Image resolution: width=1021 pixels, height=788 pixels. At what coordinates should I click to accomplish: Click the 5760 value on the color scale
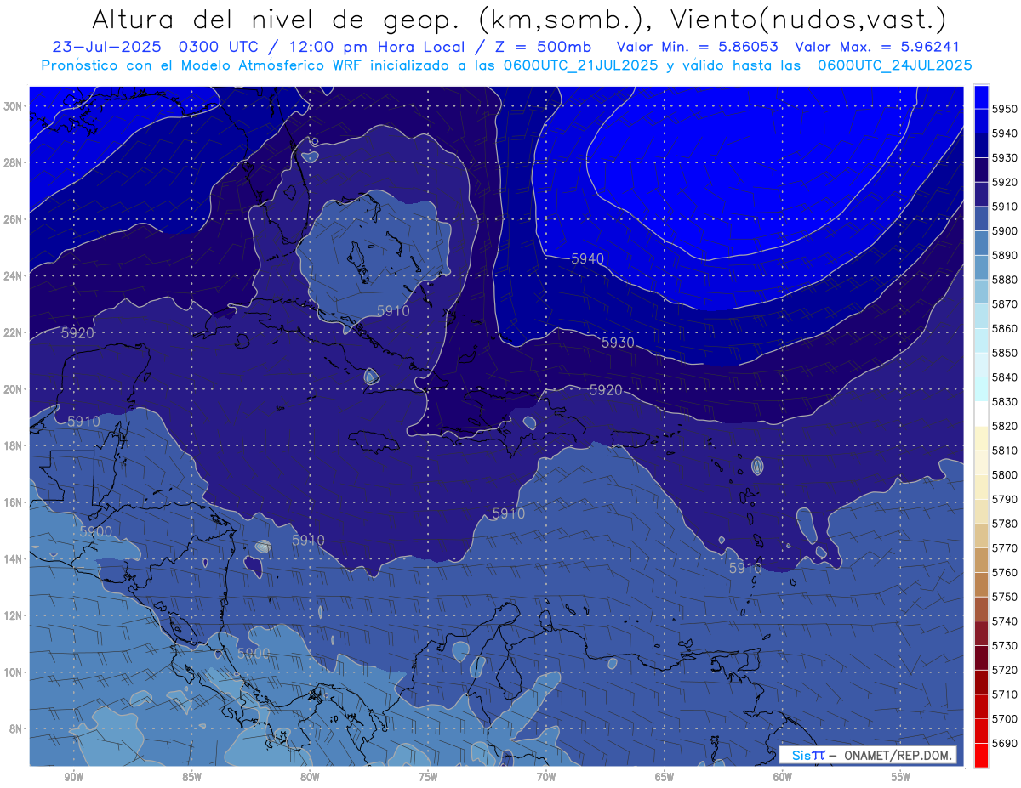(x=1005, y=572)
